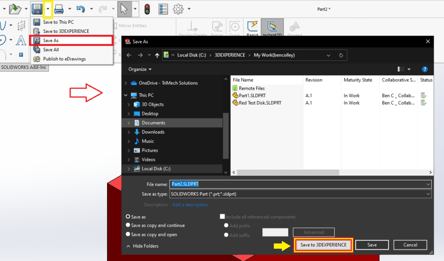Screen dimensions: 444x261
Task: Expand the Documents folder
Action: [129, 123]
